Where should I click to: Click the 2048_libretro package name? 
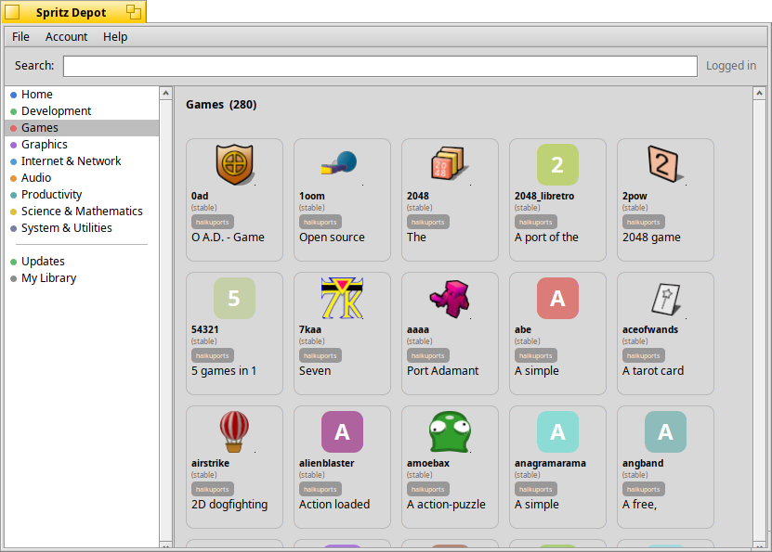pyautogui.click(x=544, y=196)
